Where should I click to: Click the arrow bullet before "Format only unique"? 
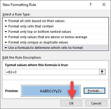tap(6, 42)
